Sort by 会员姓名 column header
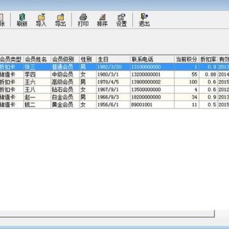229x229 pixels. 38,59
